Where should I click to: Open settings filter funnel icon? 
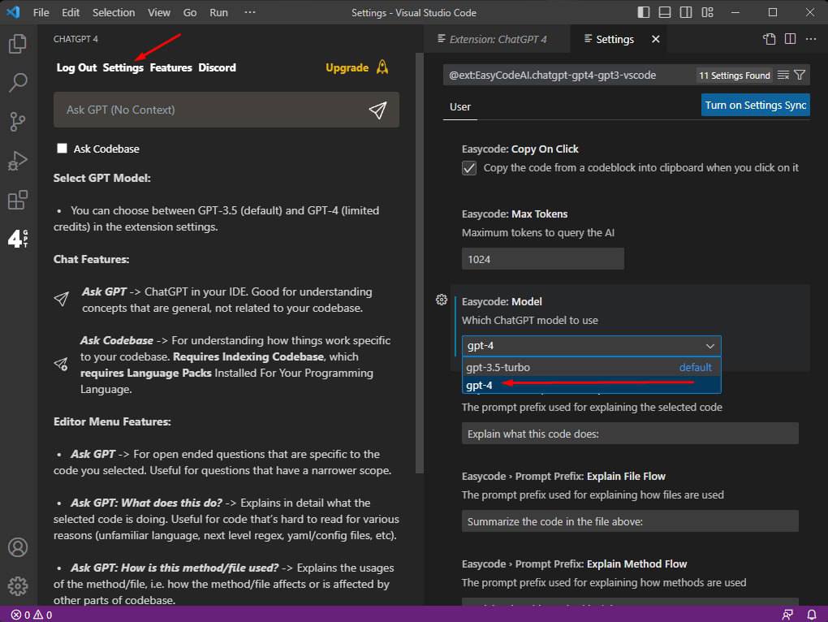click(x=800, y=75)
